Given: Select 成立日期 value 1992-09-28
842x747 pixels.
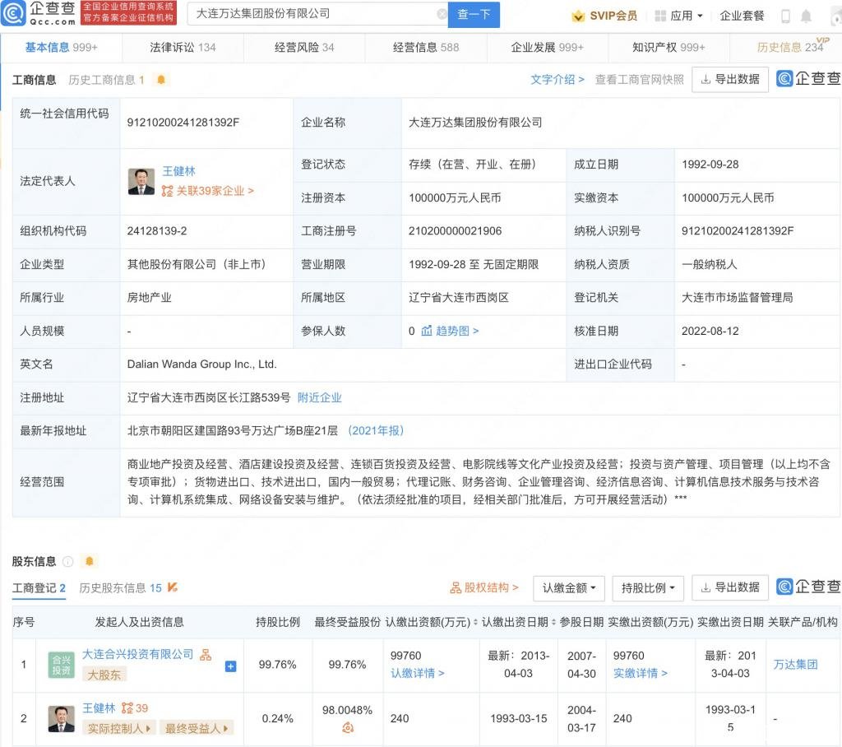Looking at the screenshot, I should 710,164.
